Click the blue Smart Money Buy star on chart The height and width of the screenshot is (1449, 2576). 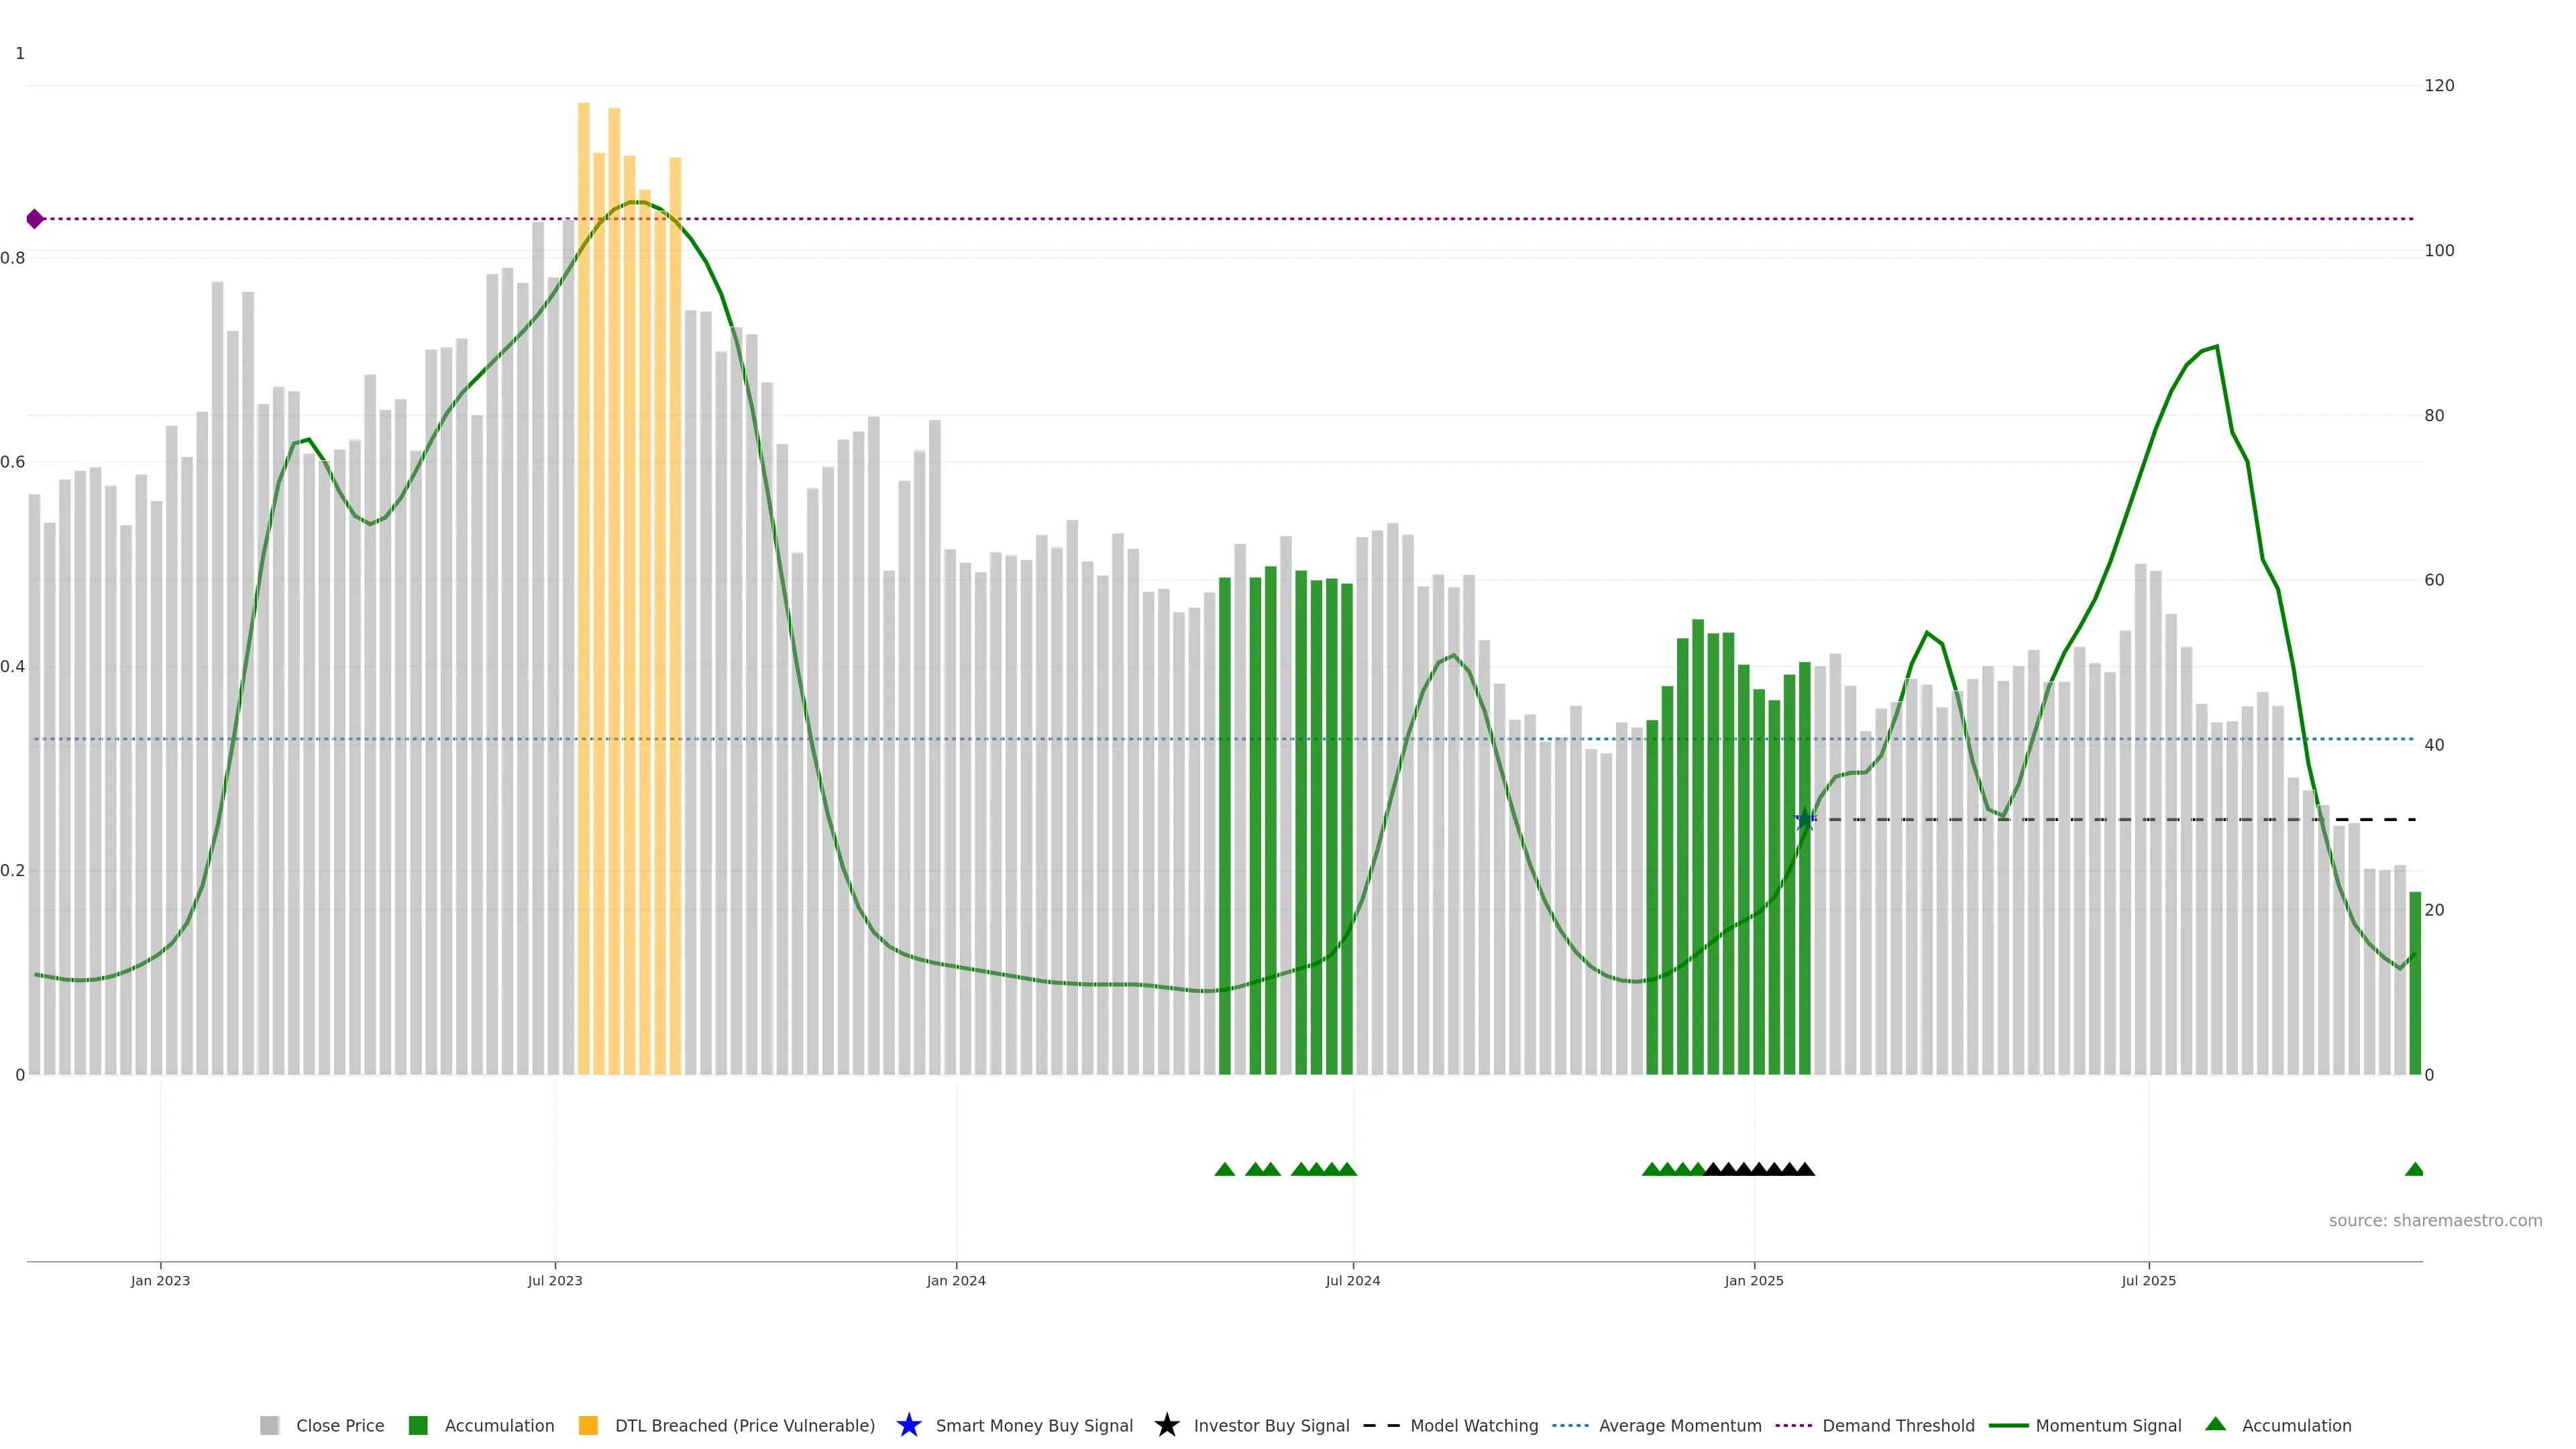click(x=1804, y=820)
